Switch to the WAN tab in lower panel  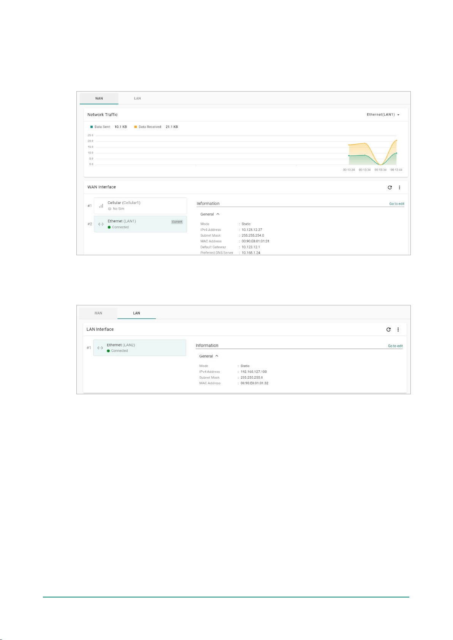(98, 313)
